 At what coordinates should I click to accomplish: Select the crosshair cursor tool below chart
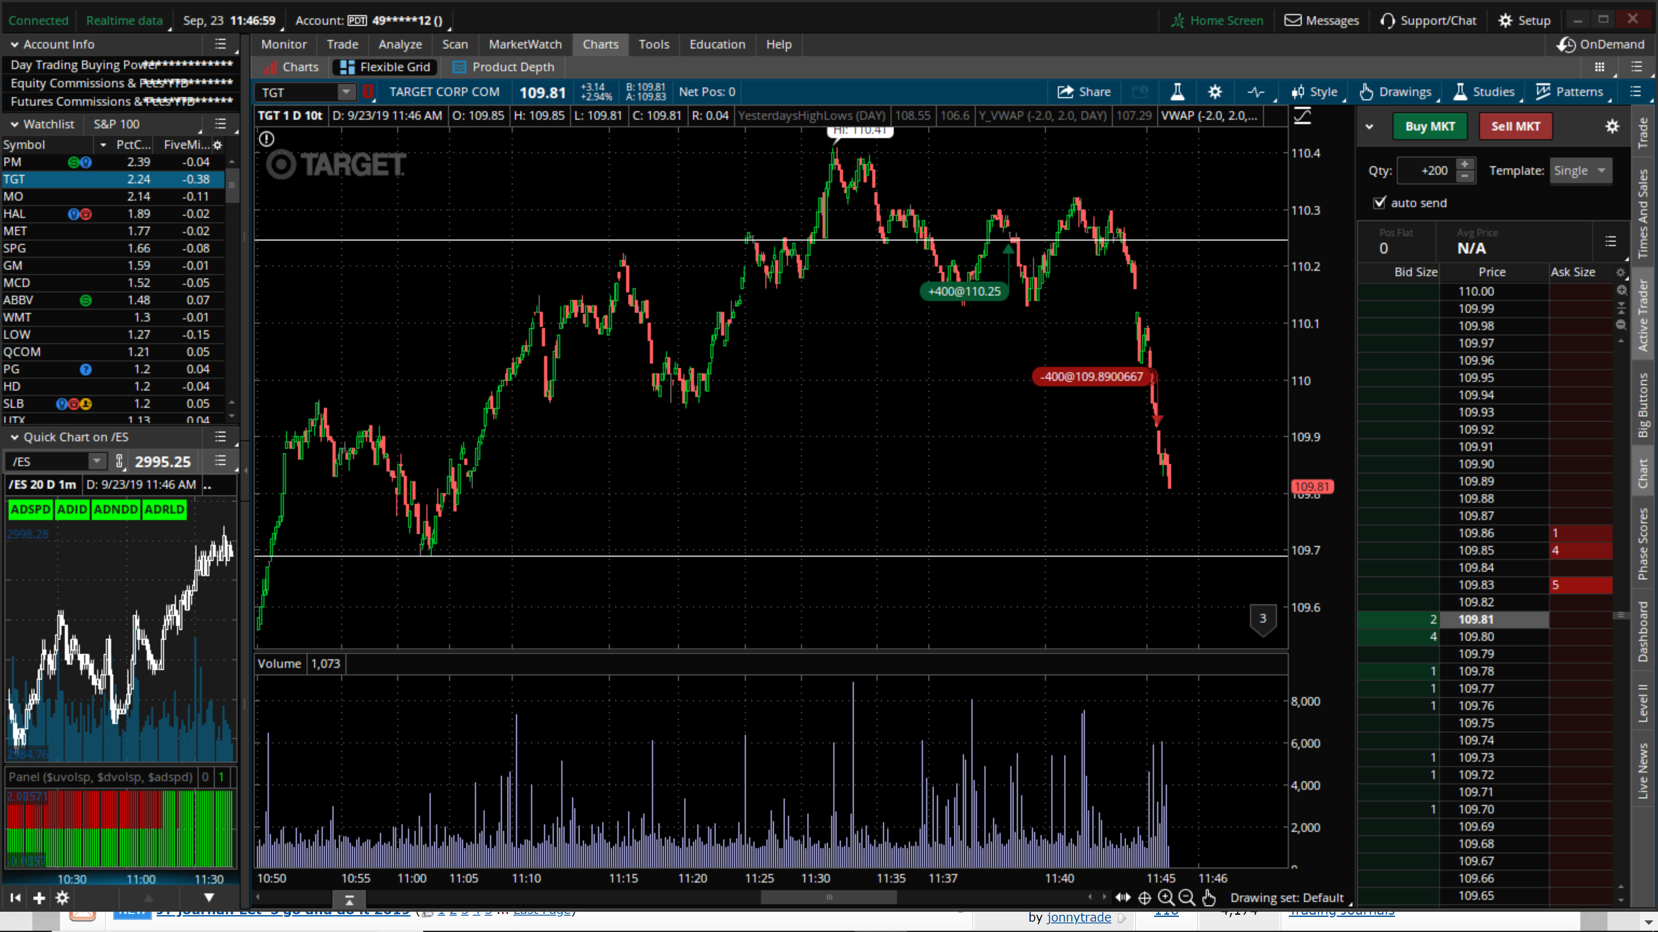click(x=1144, y=898)
